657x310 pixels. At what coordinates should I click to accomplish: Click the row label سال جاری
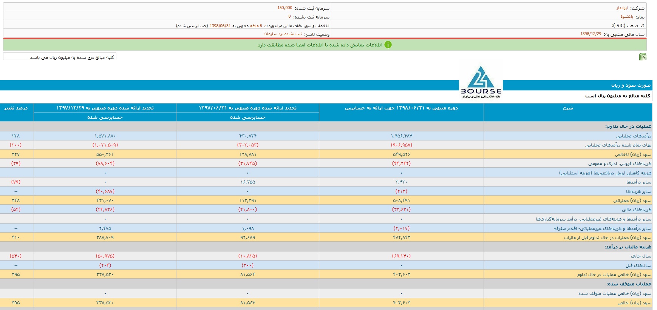point(641,256)
